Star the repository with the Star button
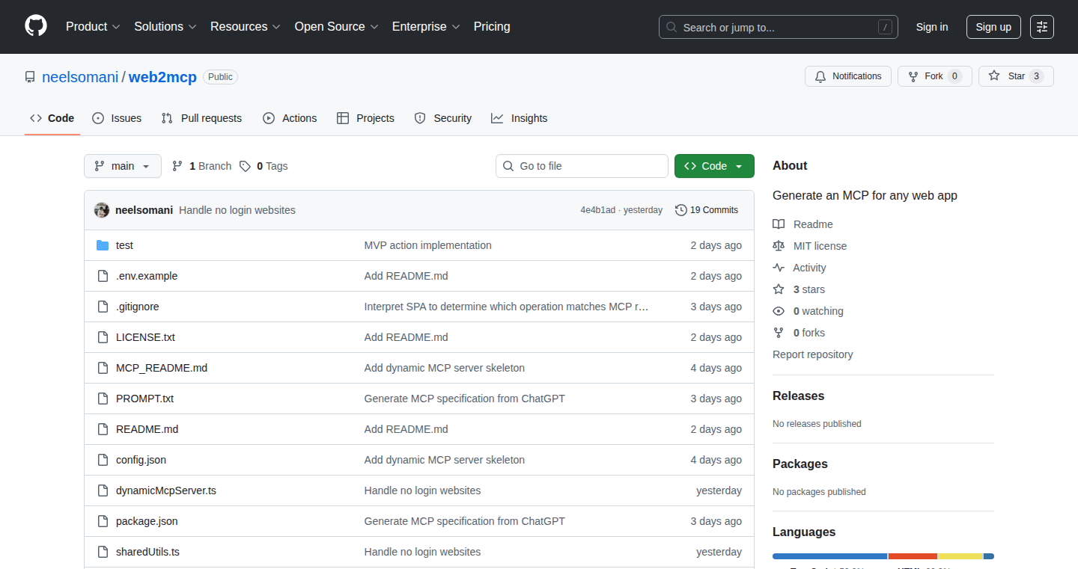 click(1016, 76)
